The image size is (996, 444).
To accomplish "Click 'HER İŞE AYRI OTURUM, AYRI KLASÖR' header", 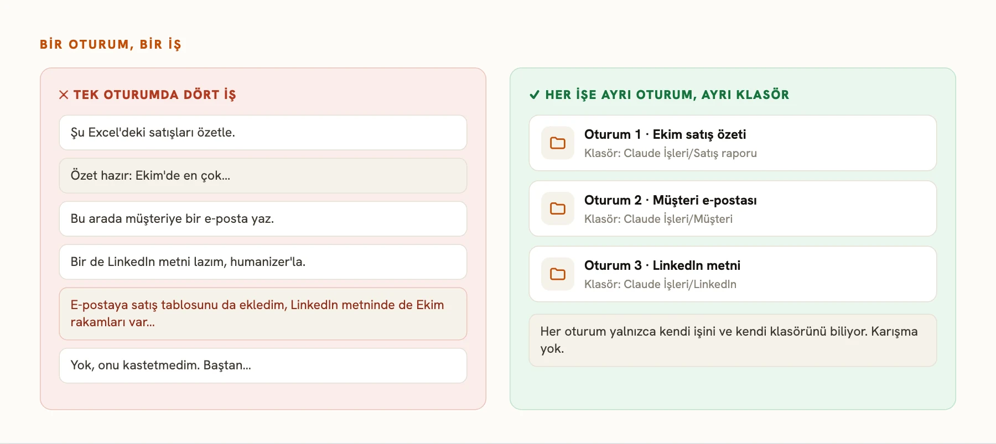I will click(x=667, y=95).
